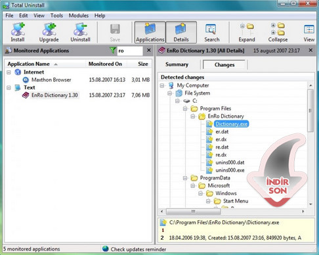Collapse the Microsoft folder node

(193, 186)
